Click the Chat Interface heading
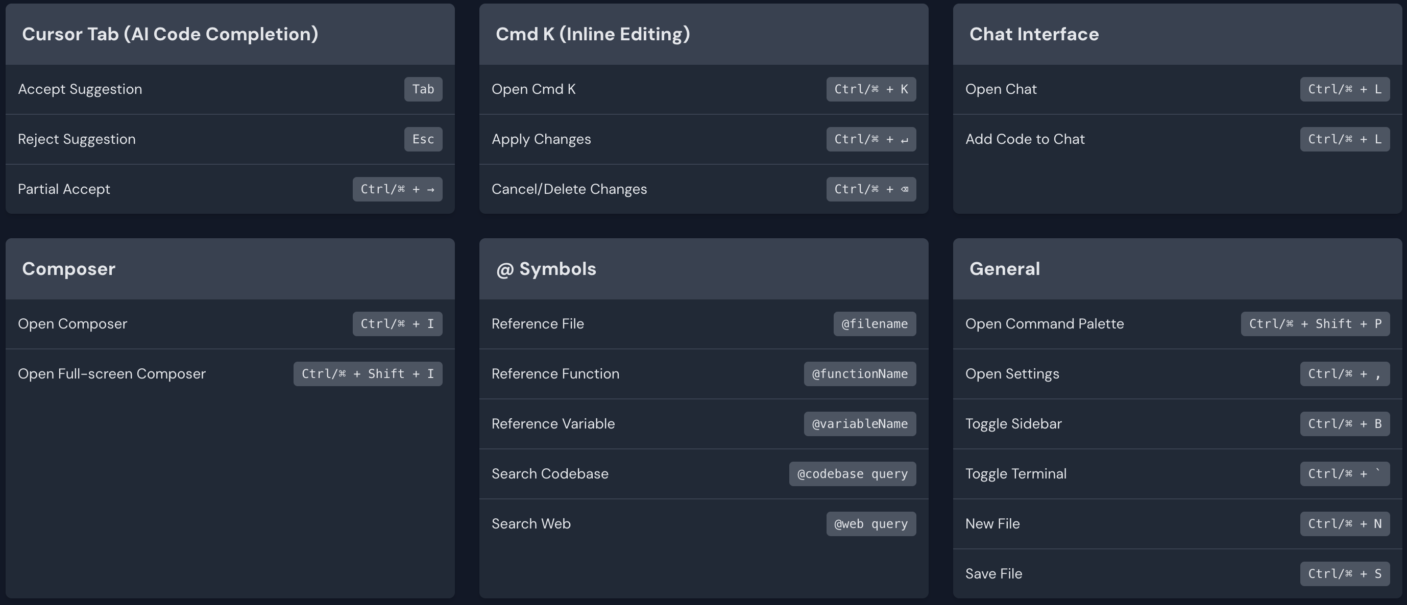 click(1034, 34)
